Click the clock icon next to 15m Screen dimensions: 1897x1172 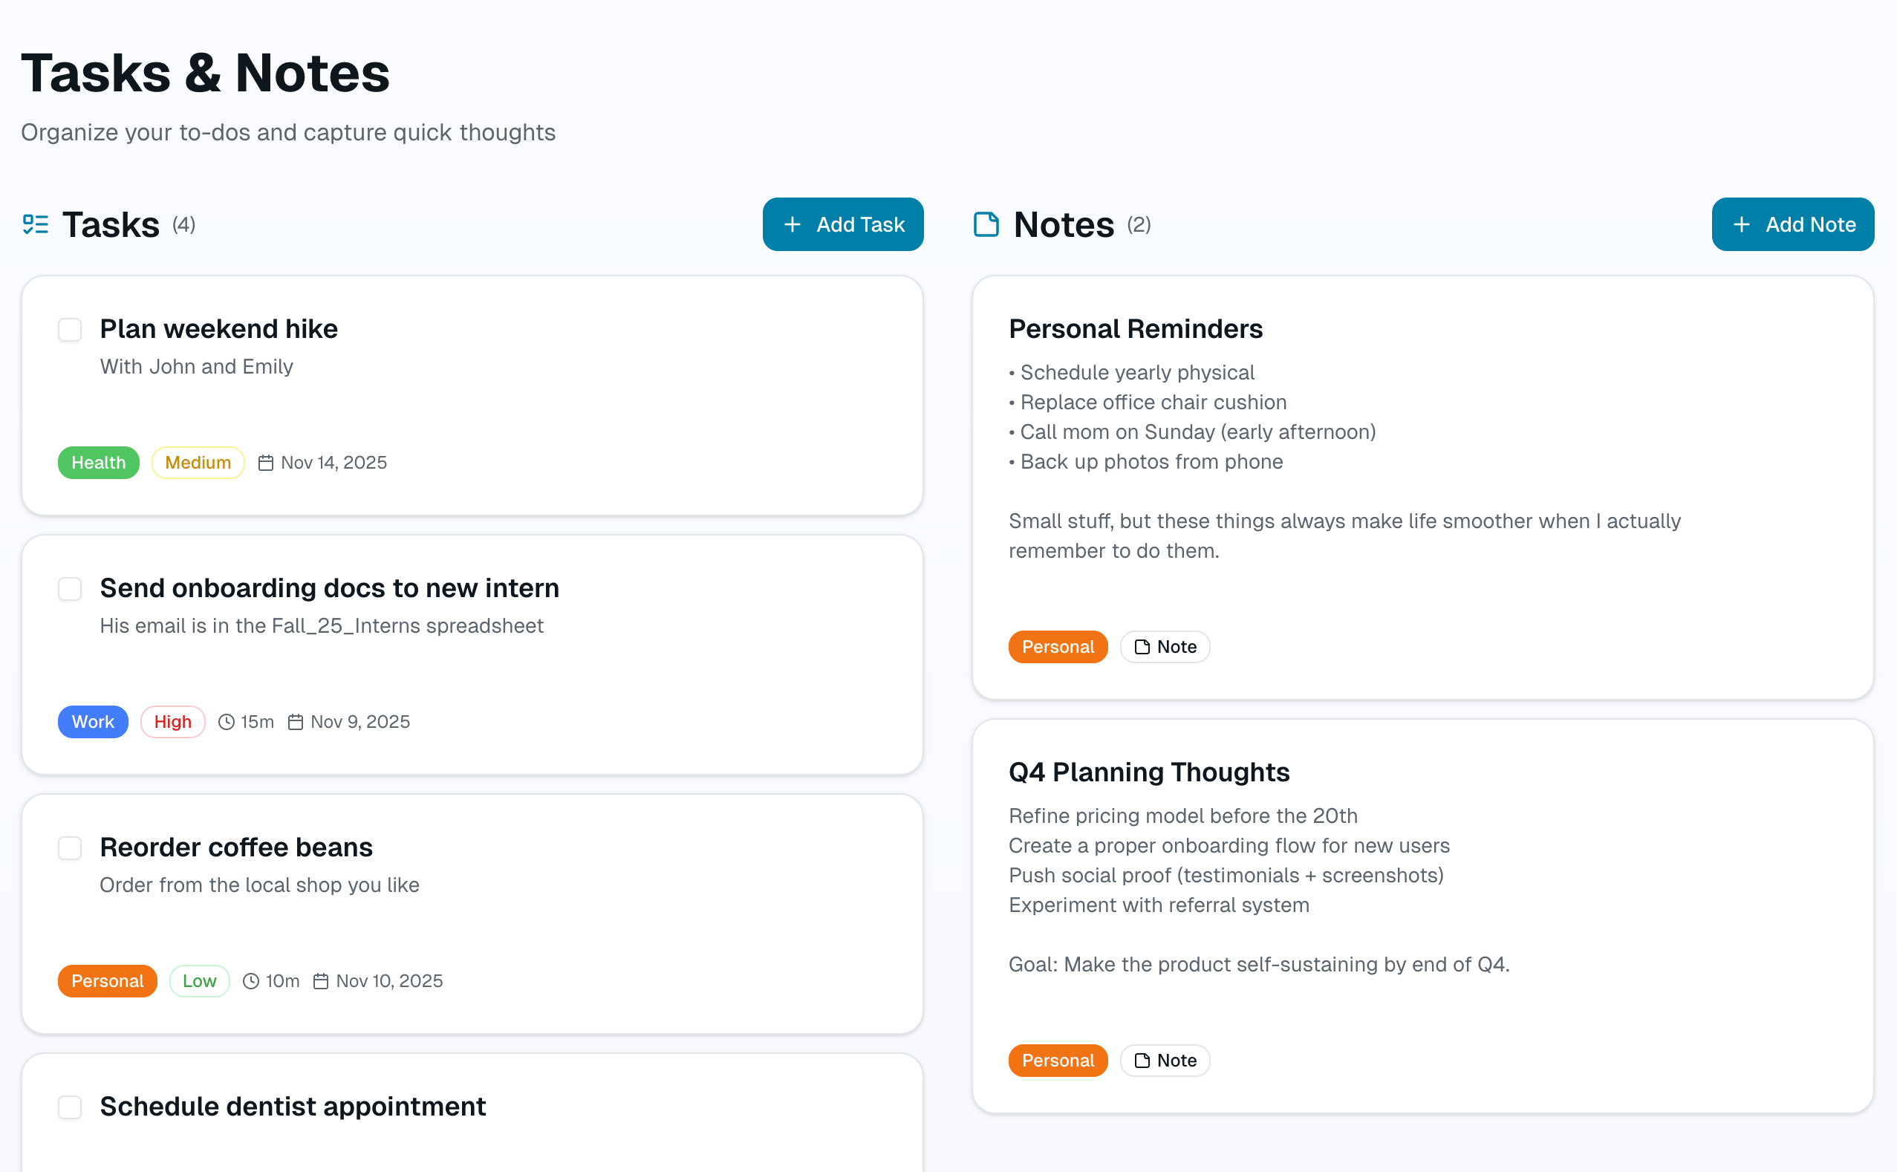coord(227,723)
